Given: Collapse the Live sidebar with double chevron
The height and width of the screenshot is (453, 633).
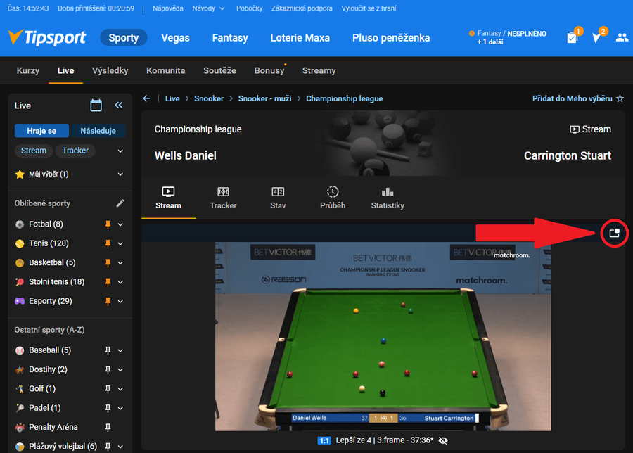Looking at the screenshot, I should click(x=119, y=106).
